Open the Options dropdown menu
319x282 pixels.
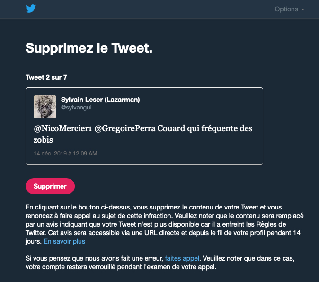point(286,9)
